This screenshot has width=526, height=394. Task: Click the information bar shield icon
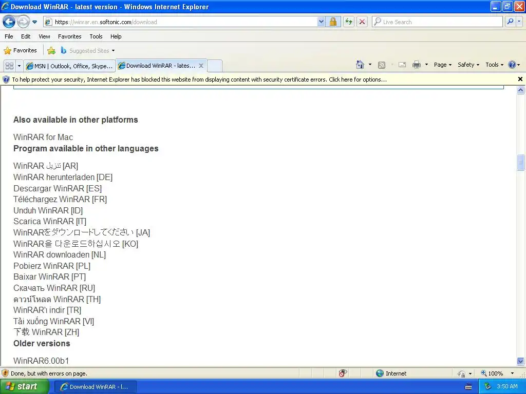tap(6, 80)
